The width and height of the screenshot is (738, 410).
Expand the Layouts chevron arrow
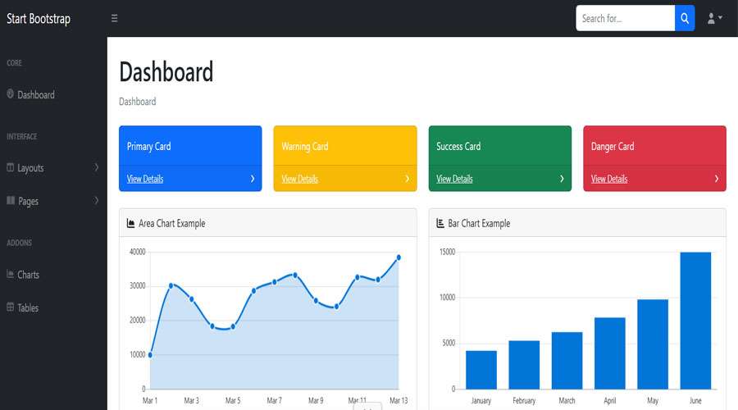pos(96,167)
